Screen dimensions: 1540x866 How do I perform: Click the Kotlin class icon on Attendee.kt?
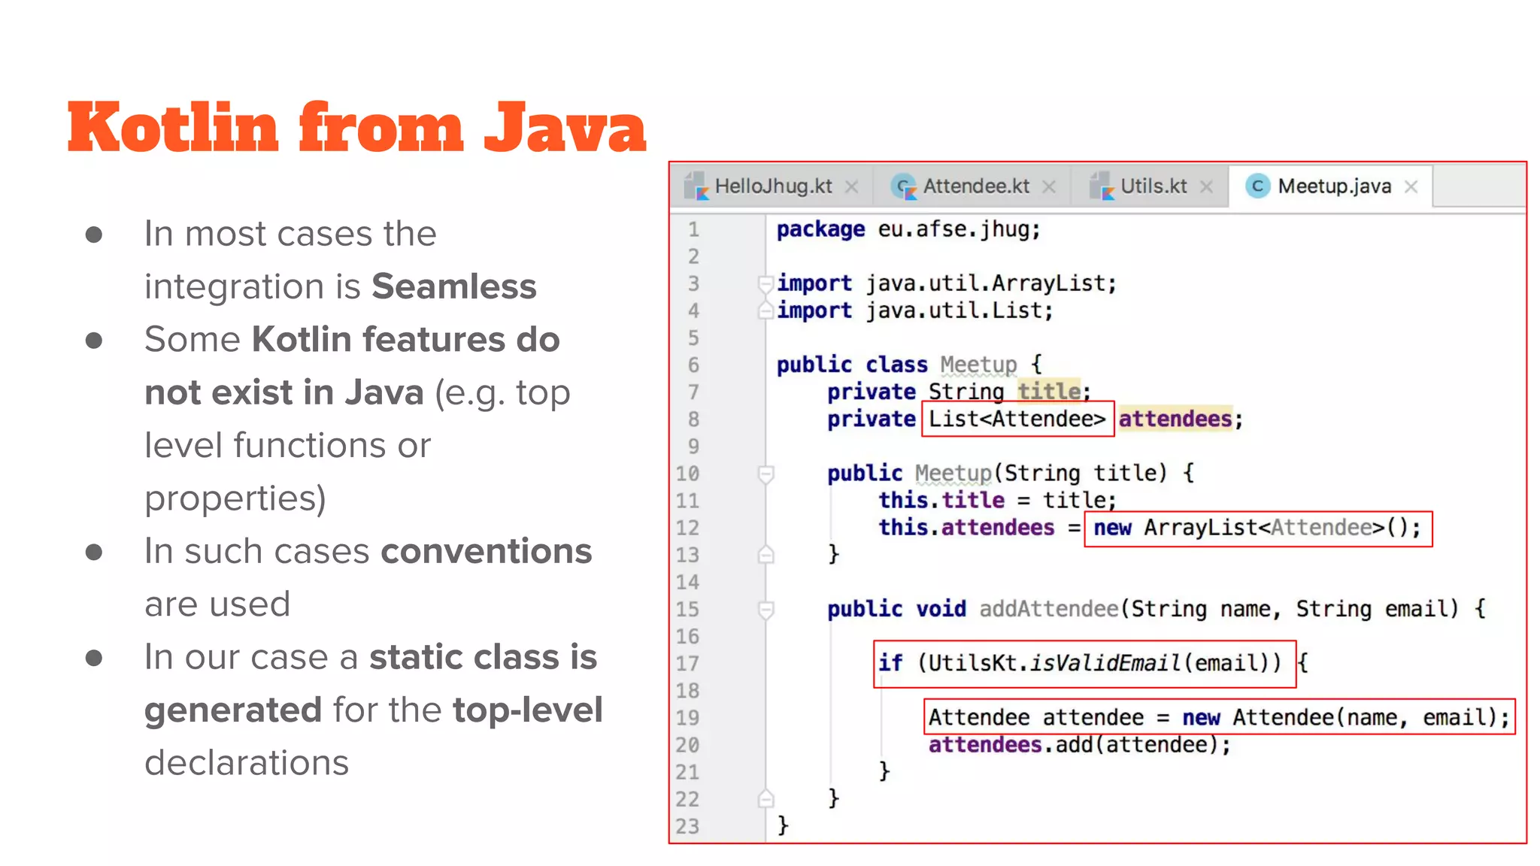click(904, 186)
